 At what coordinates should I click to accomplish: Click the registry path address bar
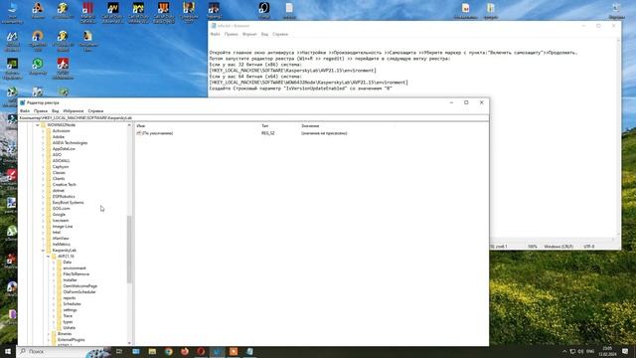[x=253, y=117]
